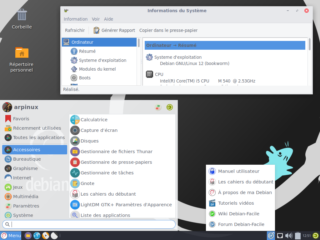The height and width of the screenshot is (240, 320).
Task: Show the Jeux category
Action: [x=35, y=187]
